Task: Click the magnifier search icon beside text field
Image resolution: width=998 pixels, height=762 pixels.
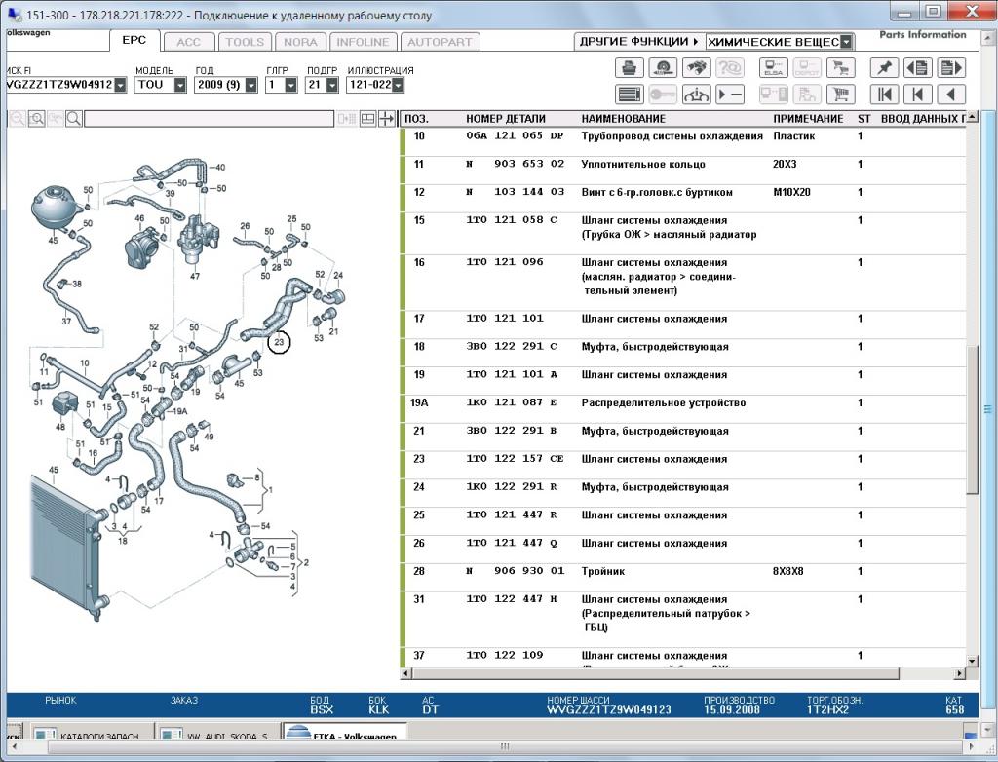Action: click(74, 119)
